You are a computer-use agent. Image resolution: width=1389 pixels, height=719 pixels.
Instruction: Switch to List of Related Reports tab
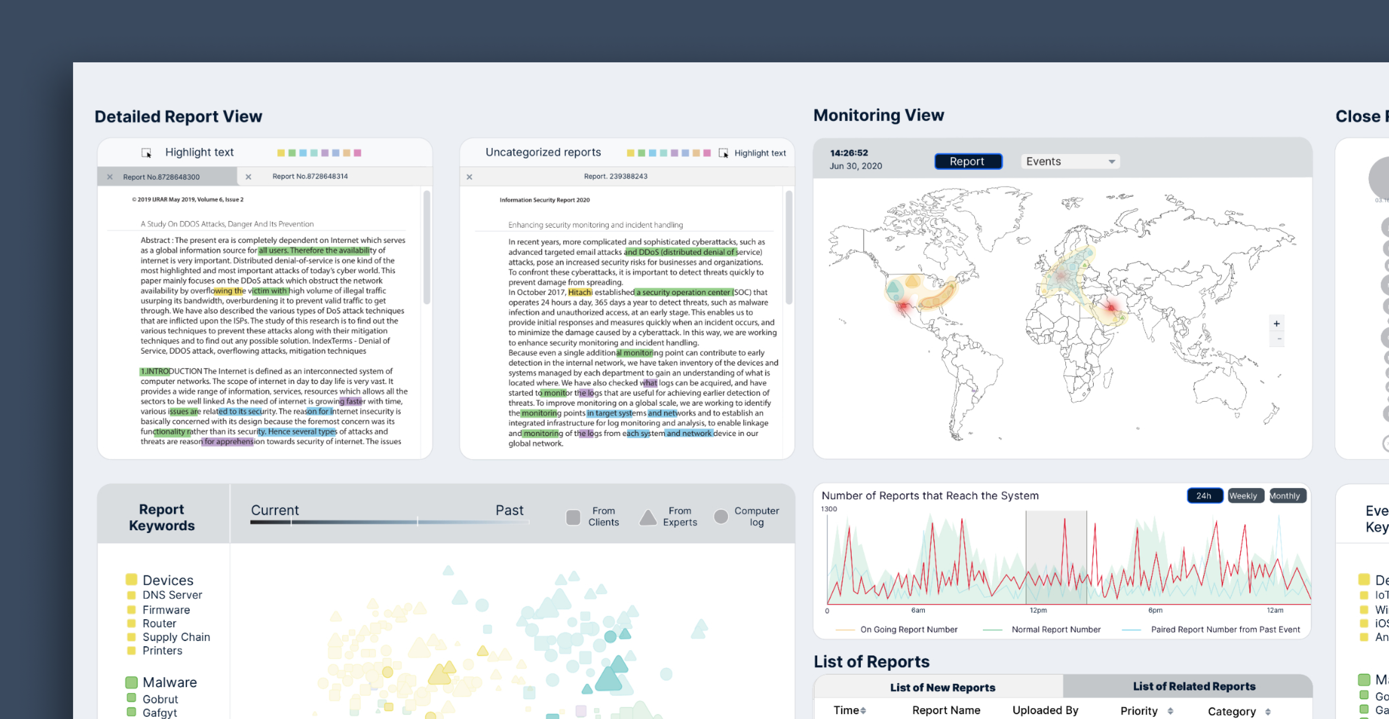pos(1194,686)
